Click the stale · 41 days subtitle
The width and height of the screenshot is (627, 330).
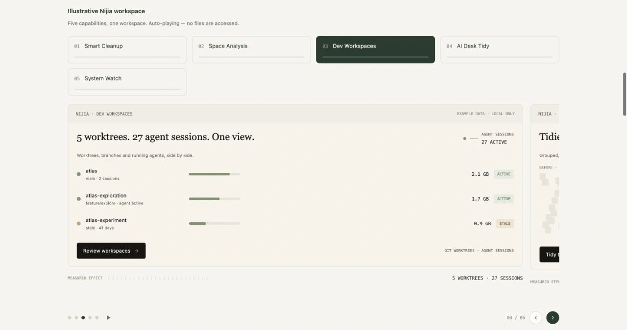[x=99, y=228]
